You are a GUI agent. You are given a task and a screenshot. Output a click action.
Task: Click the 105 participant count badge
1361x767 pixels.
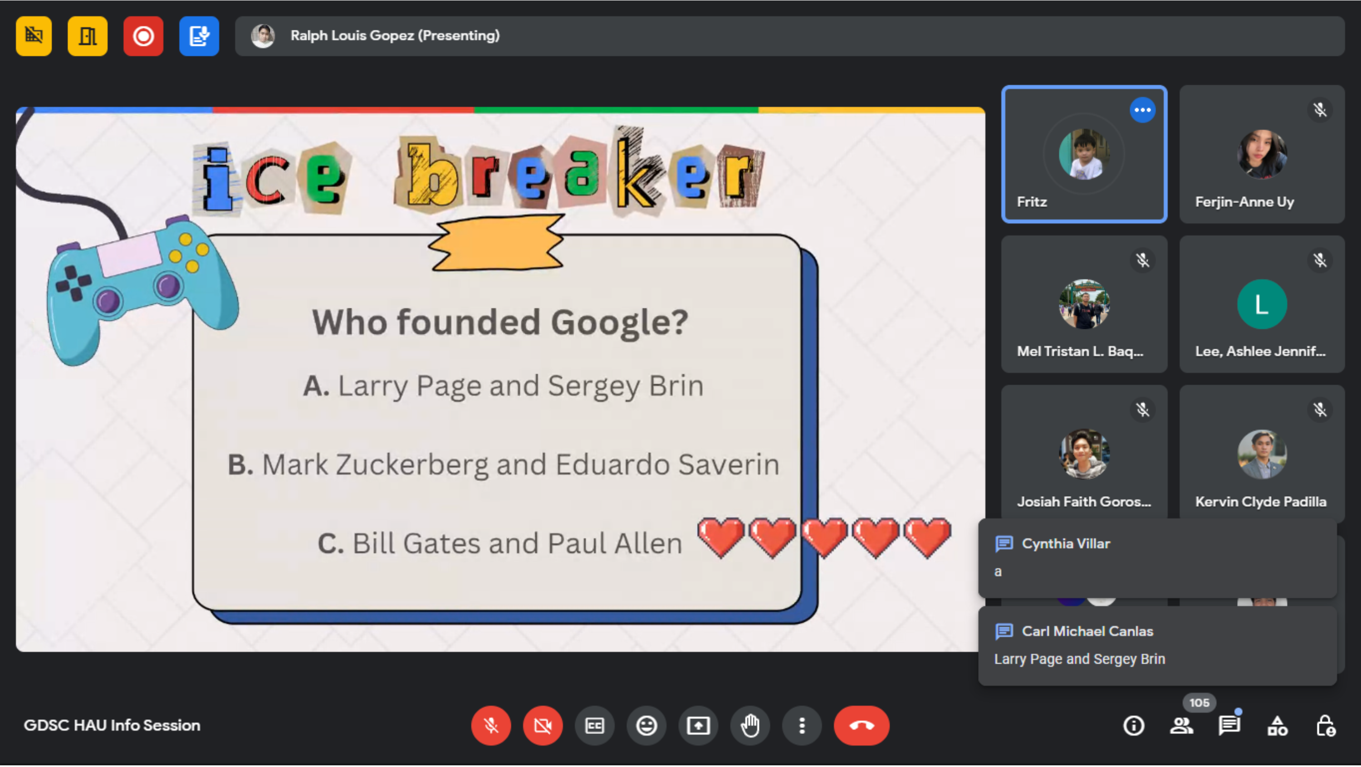point(1199,703)
